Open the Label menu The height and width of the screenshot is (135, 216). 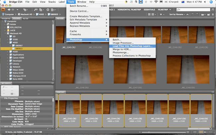point(61,2)
